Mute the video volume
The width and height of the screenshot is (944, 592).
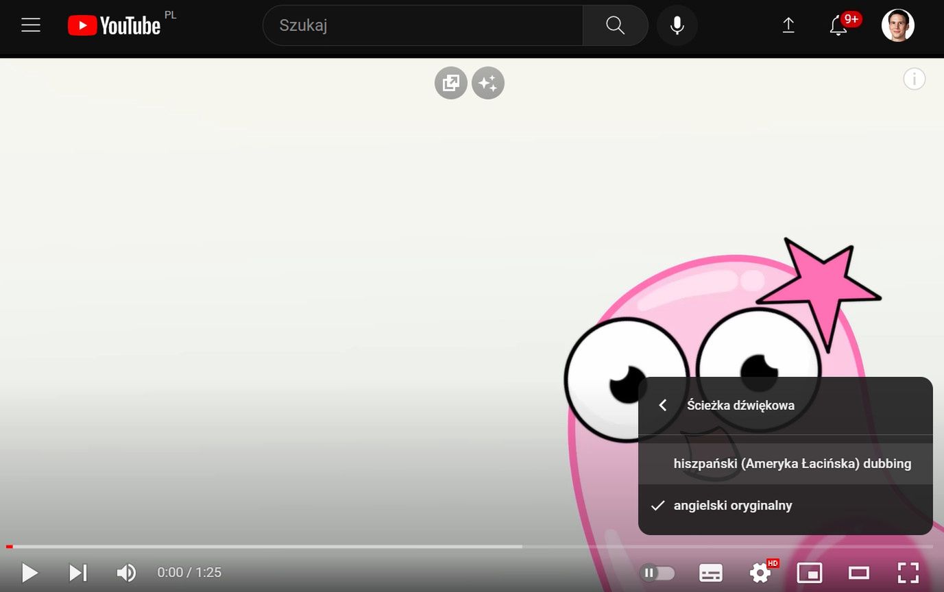pyautogui.click(x=126, y=573)
